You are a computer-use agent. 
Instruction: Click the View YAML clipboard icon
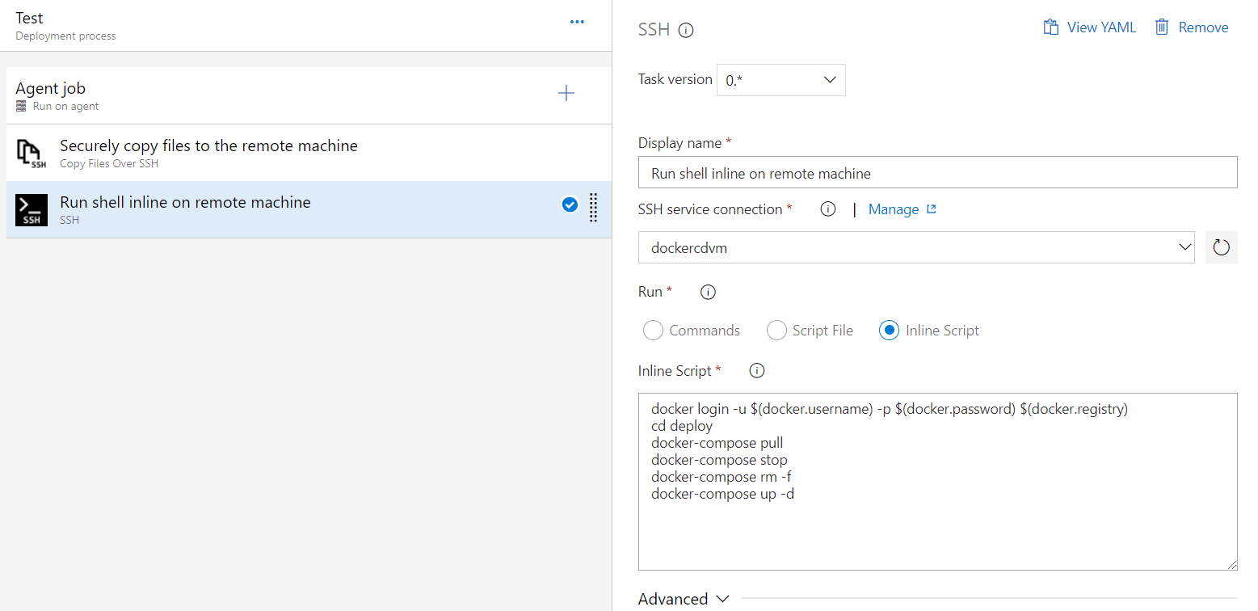1050,27
